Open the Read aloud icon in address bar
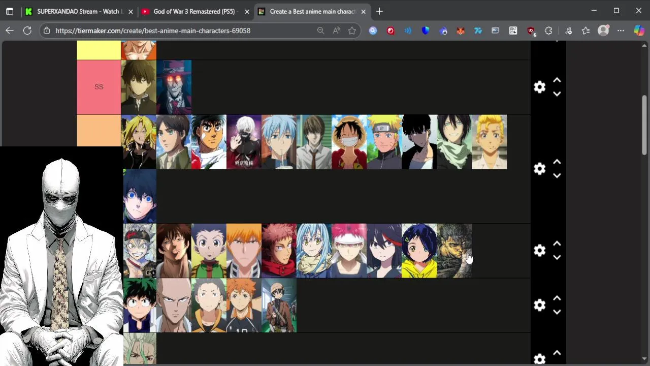650x366 pixels. (x=336, y=30)
